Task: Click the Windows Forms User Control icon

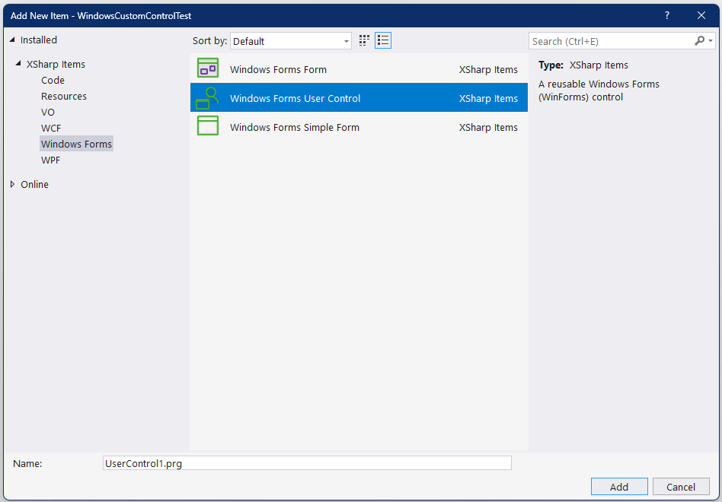Action: tap(207, 97)
